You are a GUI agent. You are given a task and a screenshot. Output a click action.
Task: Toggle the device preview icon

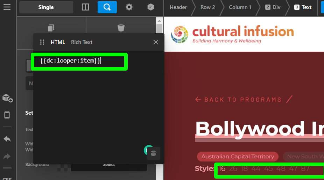(7, 115)
